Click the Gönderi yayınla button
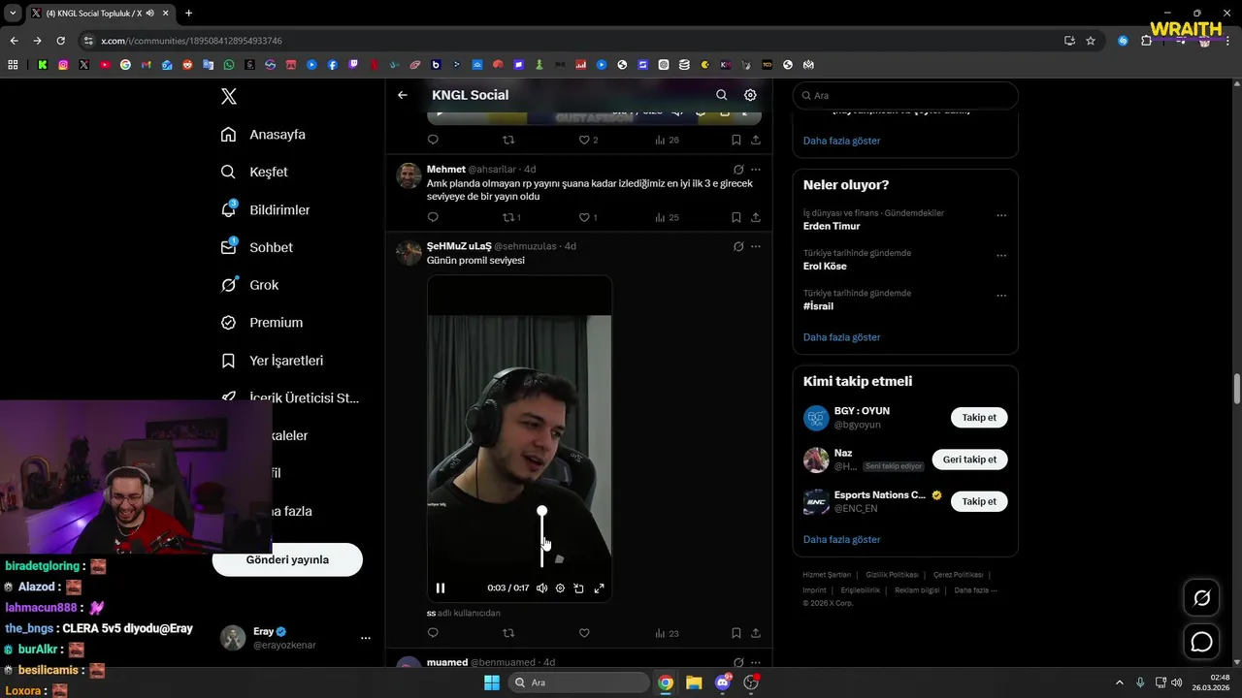Image resolution: width=1242 pixels, height=698 pixels. (x=287, y=559)
